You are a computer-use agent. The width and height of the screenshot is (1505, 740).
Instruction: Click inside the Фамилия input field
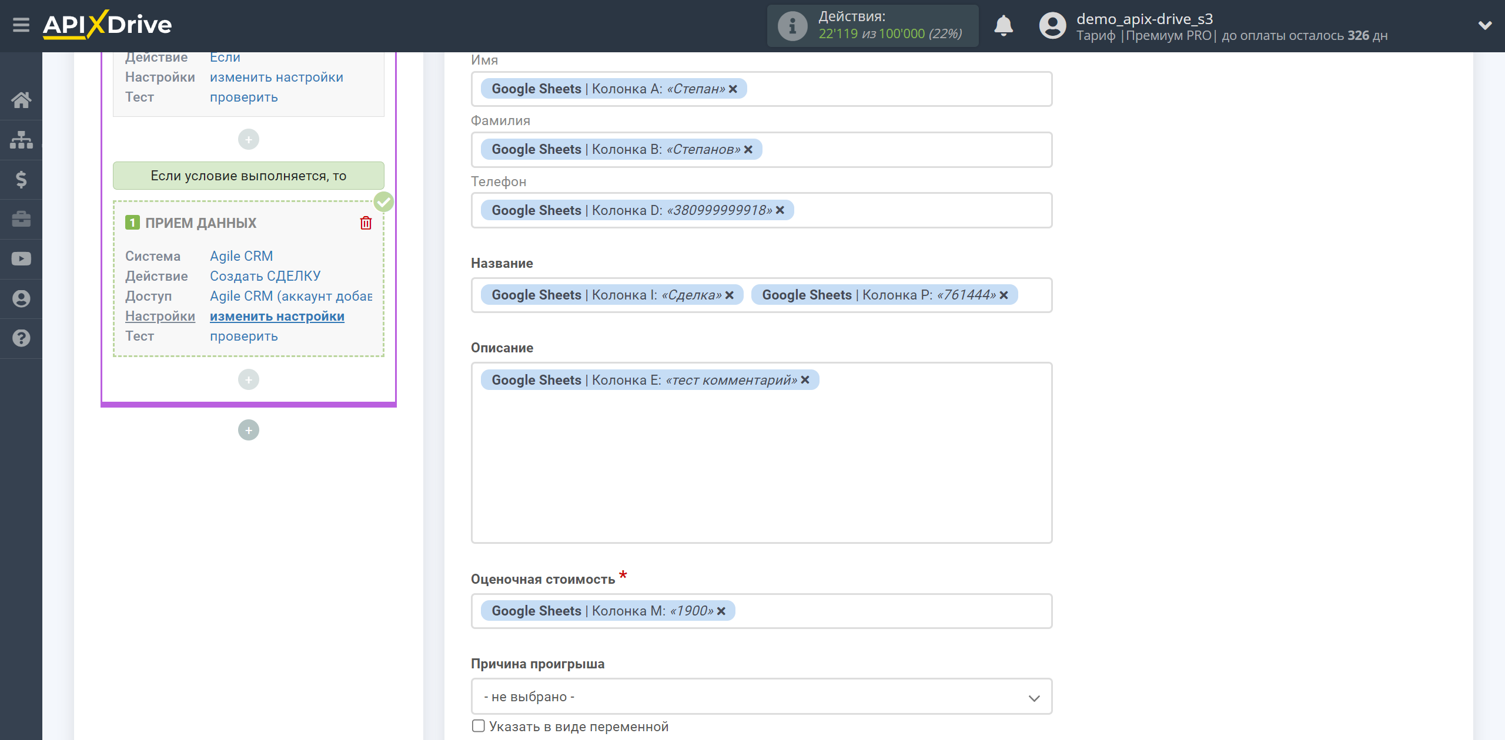click(761, 150)
